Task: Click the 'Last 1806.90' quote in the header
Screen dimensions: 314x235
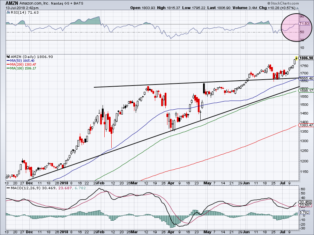Action: click(x=219, y=8)
